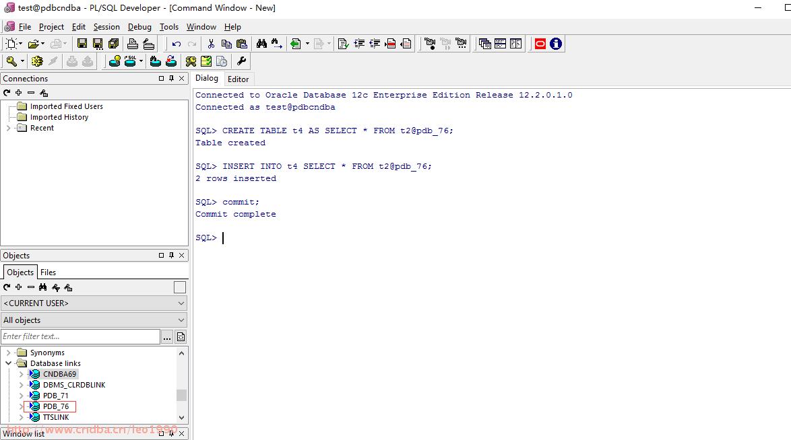This screenshot has height=440, width=791.
Task: Expand the Synonyms folder
Action: [x=9, y=353]
